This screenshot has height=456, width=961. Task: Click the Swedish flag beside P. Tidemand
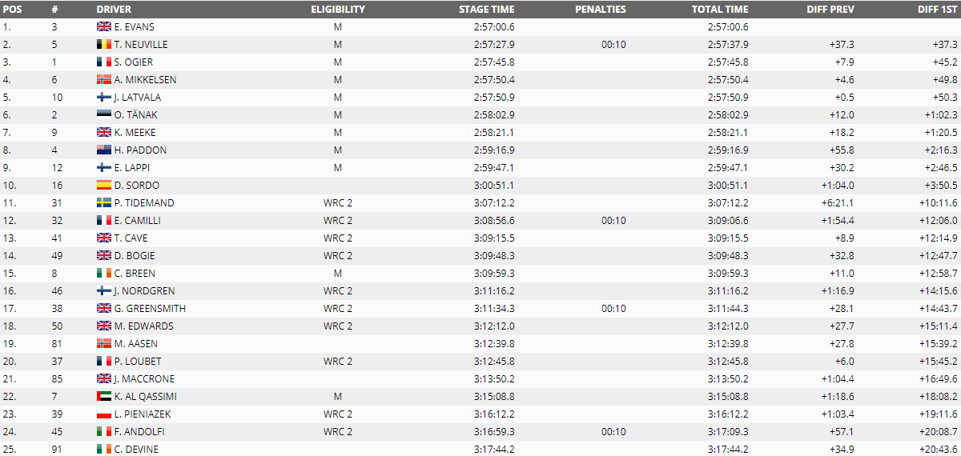pyautogui.click(x=103, y=202)
